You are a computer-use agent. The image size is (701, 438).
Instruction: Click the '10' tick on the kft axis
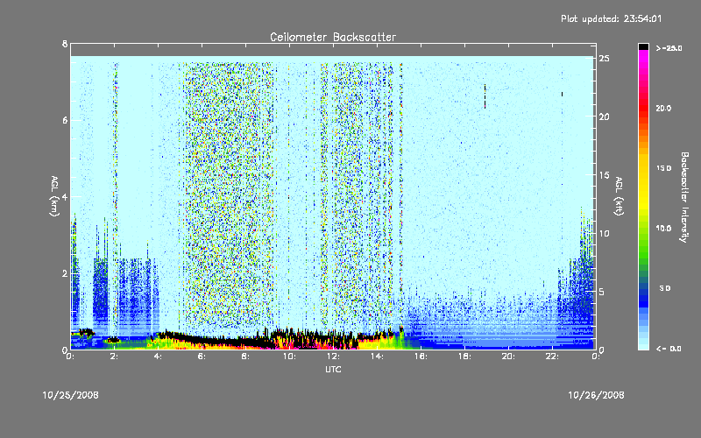point(605,233)
